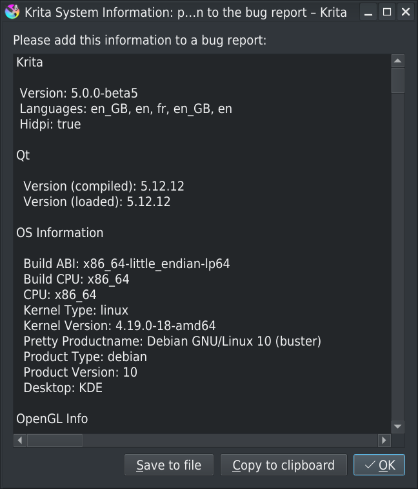418x489 pixels.
Task: Click the Save to file button
Action: (x=169, y=465)
